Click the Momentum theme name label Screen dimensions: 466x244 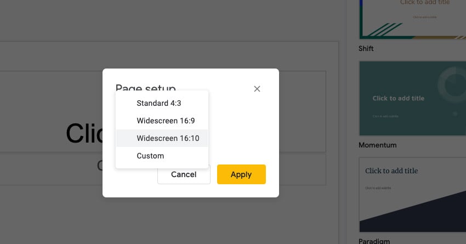pyautogui.click(x=378, y=145)
